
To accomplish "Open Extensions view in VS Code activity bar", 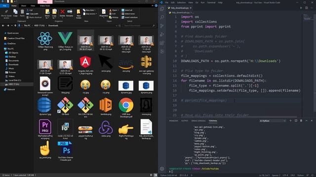I will pos(162,43).
